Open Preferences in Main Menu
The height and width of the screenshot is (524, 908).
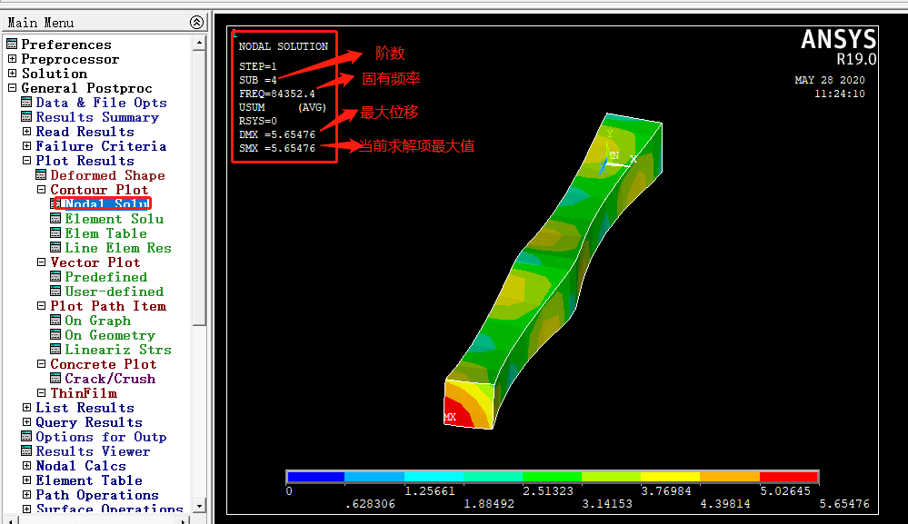tap(66, 44)
